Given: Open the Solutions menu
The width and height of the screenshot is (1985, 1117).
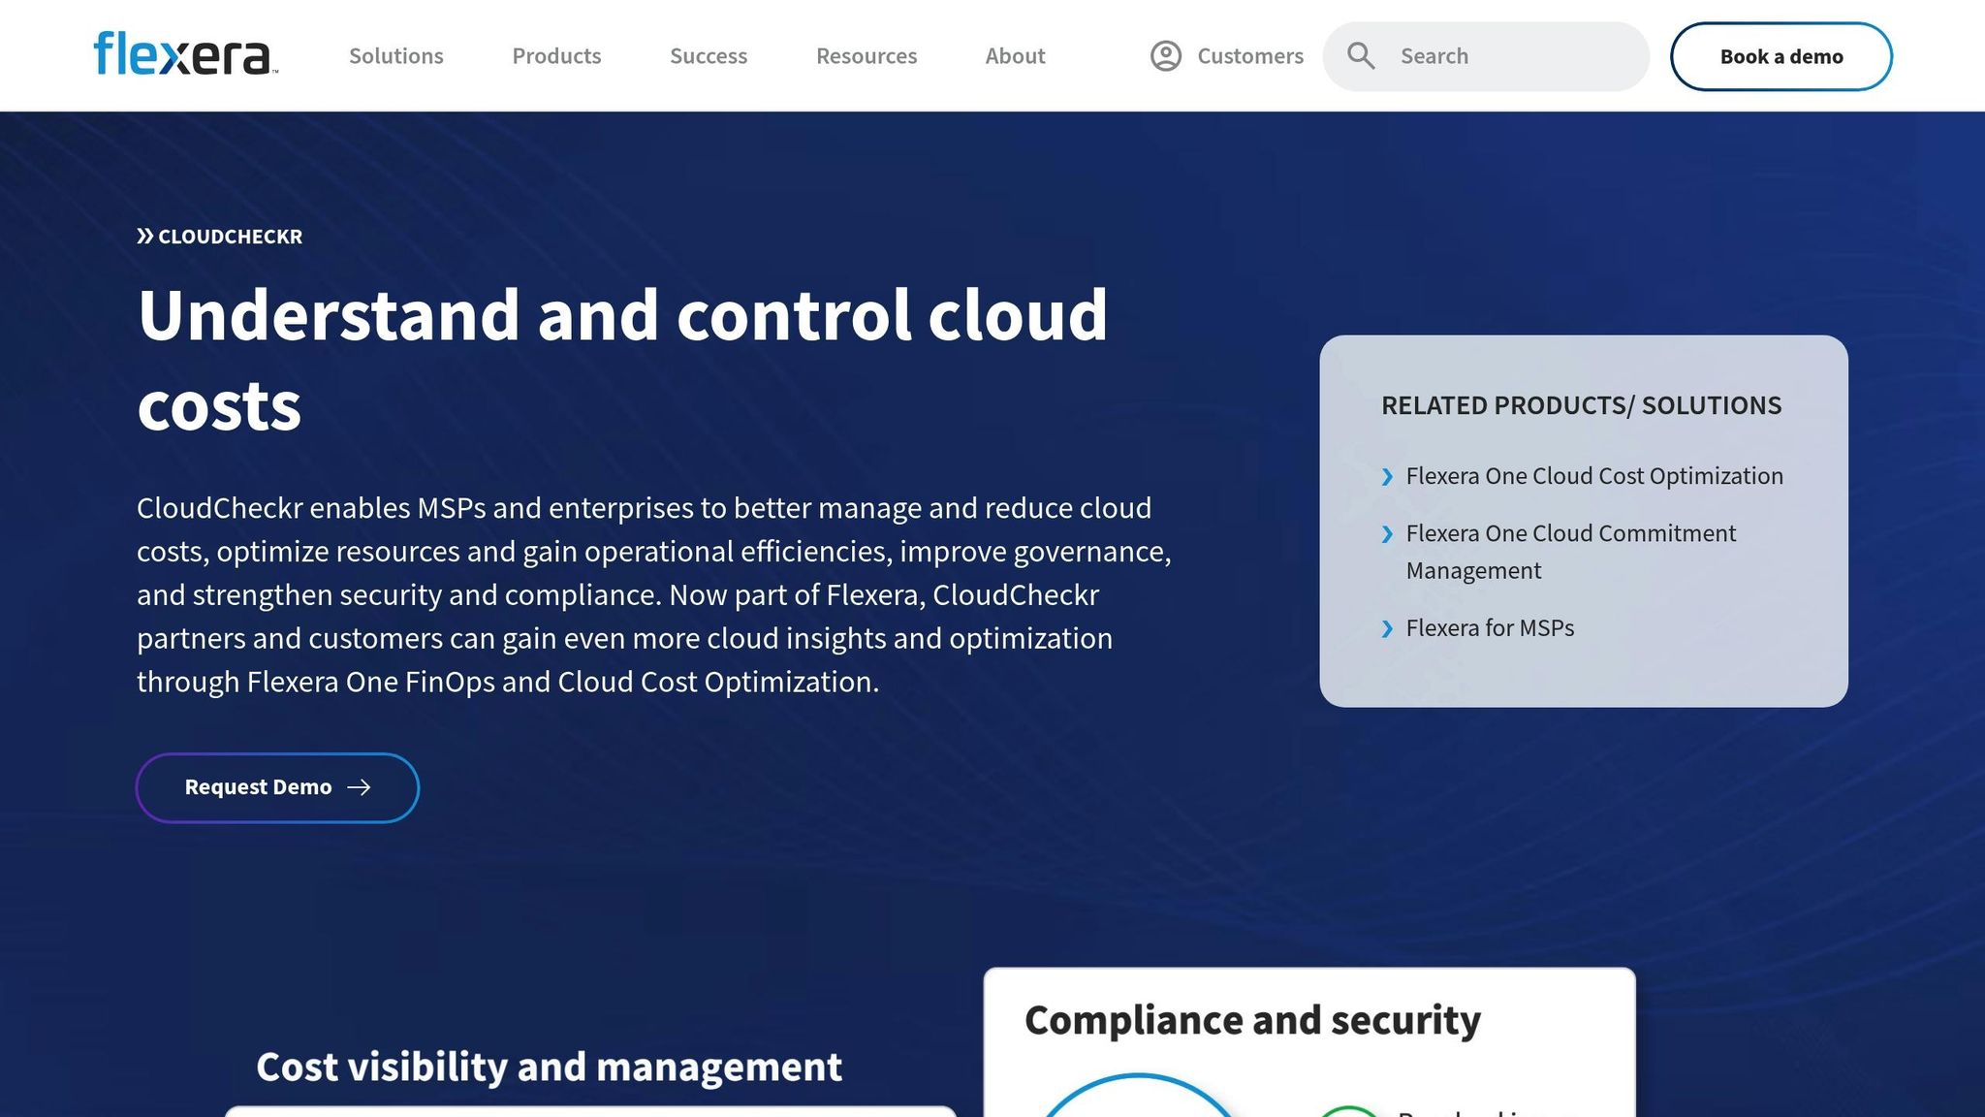Looking at the screenshot, I should click(x=395, y=55).
